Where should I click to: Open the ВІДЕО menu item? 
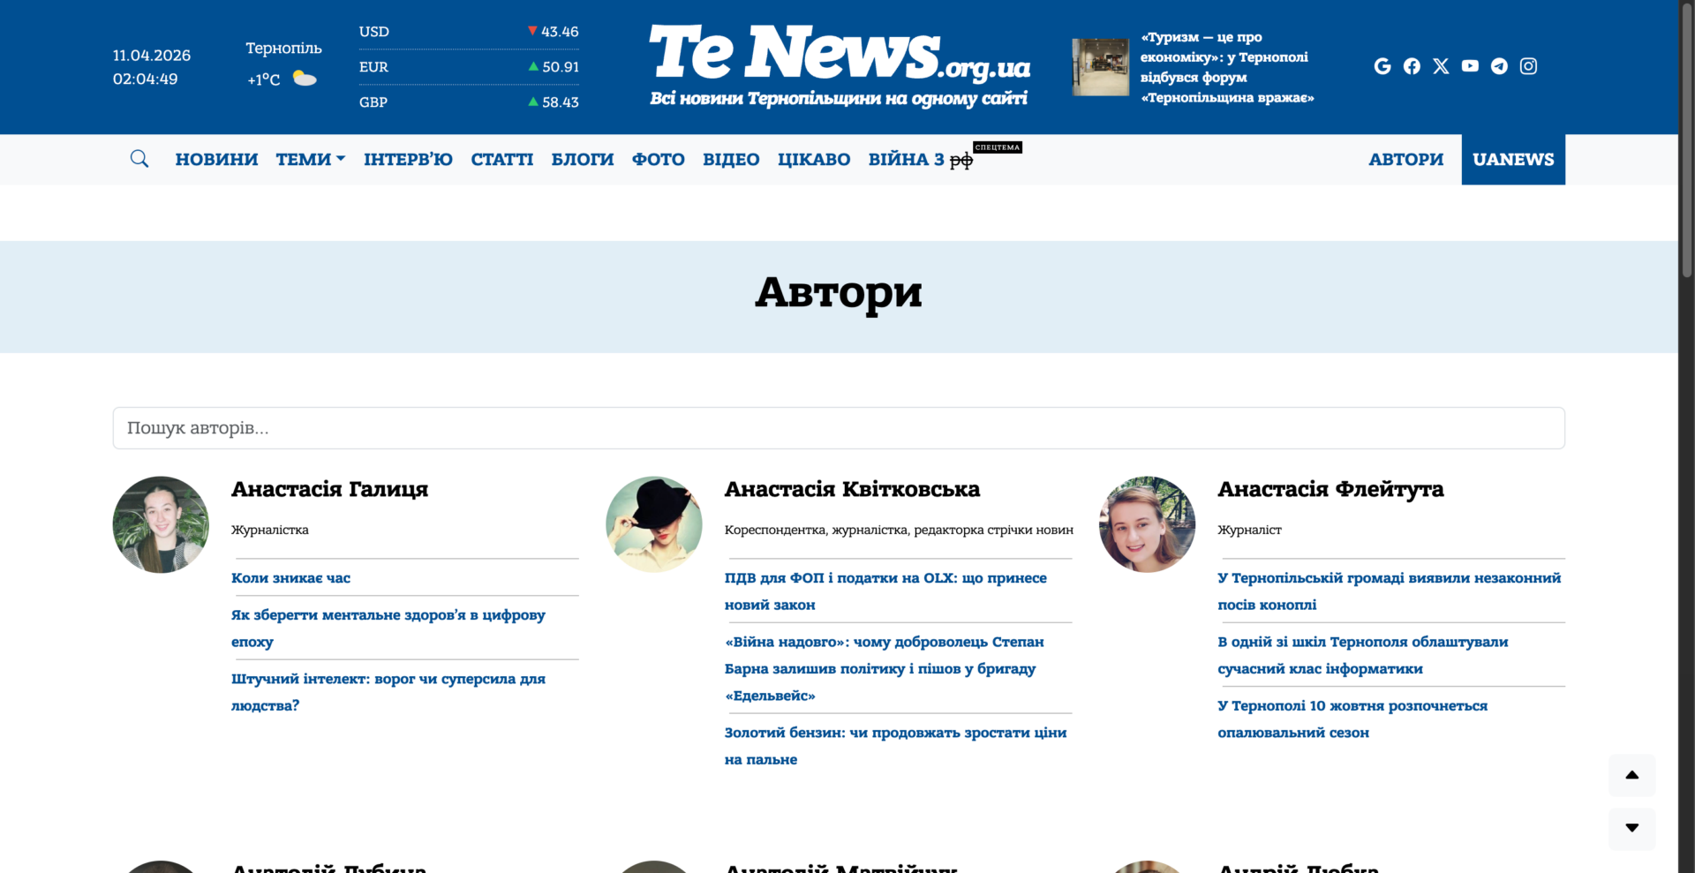731,160
